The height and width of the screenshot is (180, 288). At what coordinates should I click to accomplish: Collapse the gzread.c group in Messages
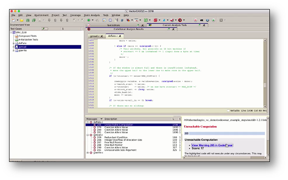(x=88, y=134)
